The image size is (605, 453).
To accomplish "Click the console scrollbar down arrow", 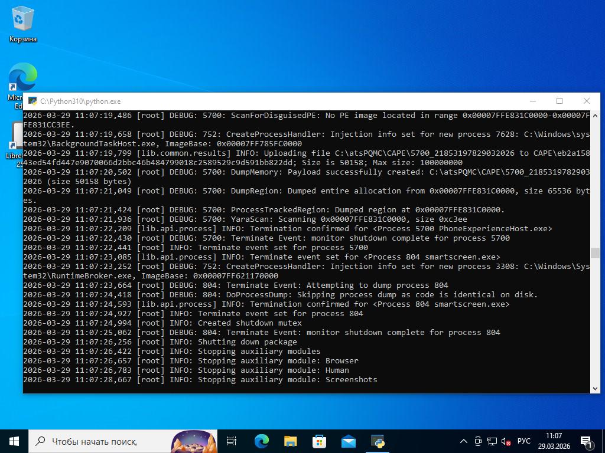I will pos(595,388).
